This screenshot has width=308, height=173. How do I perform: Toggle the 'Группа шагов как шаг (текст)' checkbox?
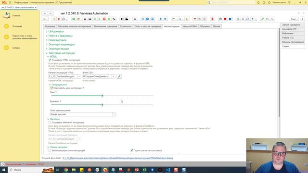click(131, 150)
